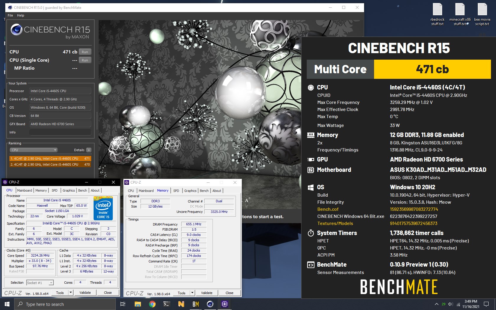Expand Tools dropdown arrow in left CPU-Z
The width and height of the screenshot is (496, 310).
(x=71, y=293)
